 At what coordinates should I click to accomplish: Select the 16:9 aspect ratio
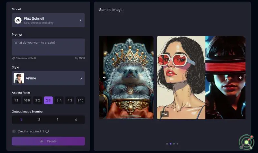point(27,101)
